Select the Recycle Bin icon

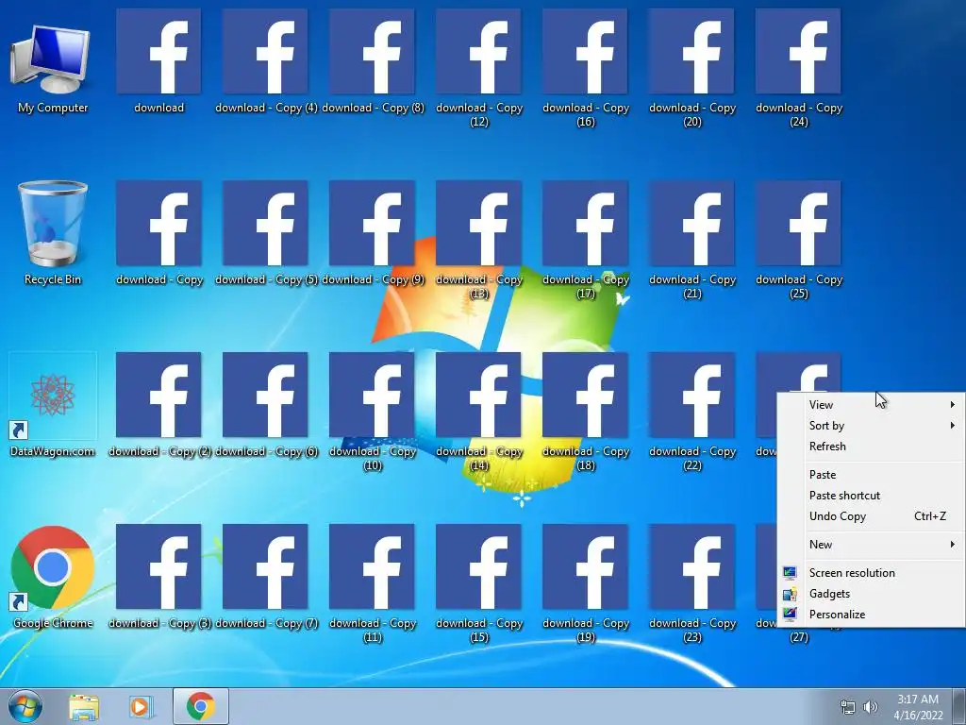point(53,233)
